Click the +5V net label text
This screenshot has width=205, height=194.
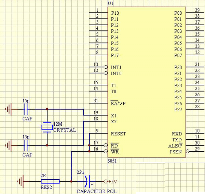[x=112, y=182]
